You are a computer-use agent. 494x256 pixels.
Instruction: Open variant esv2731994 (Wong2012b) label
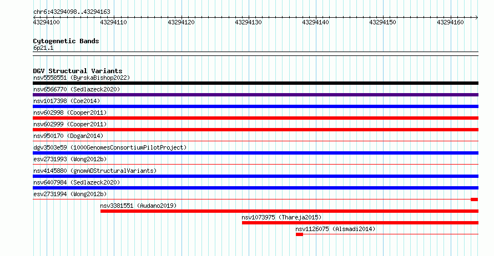tap(70, 194)
